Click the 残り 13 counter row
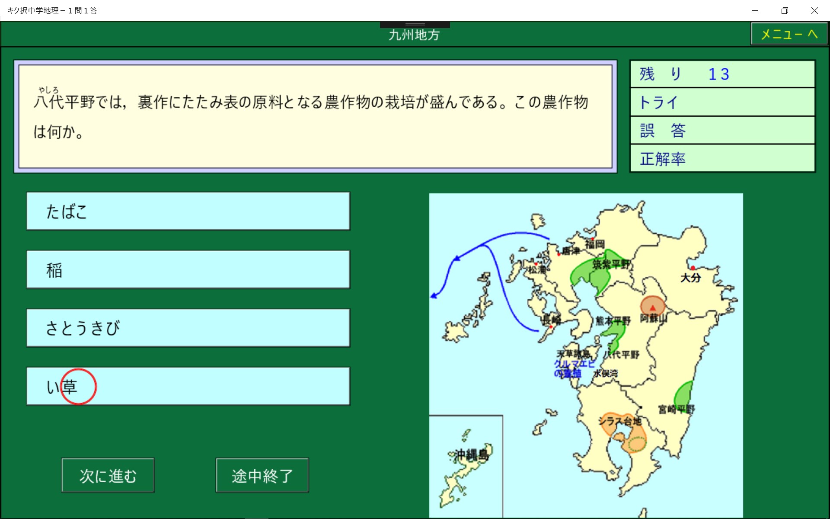 tap(722, 74)
